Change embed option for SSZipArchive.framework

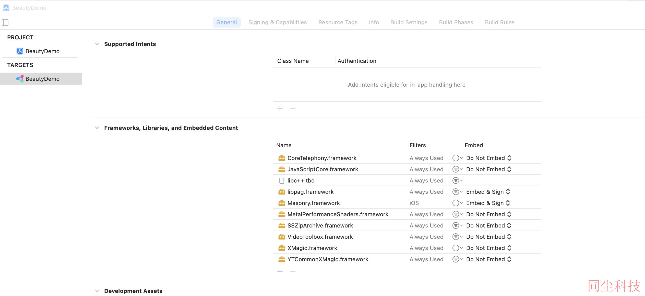(489, 225)
